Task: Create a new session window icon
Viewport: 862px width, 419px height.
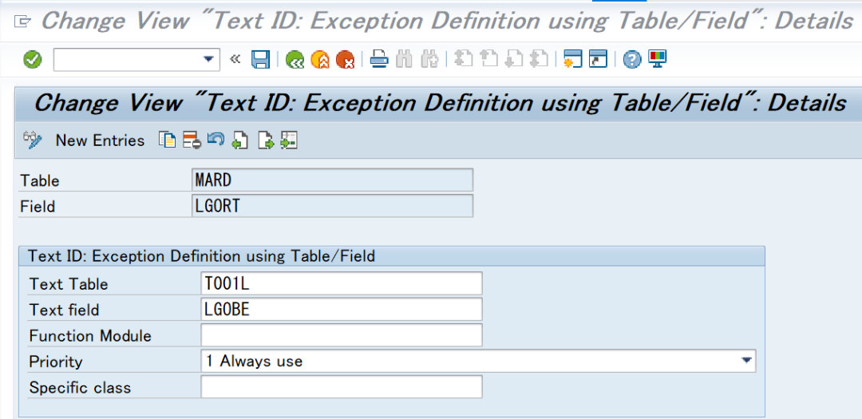Action: [572, 59]
